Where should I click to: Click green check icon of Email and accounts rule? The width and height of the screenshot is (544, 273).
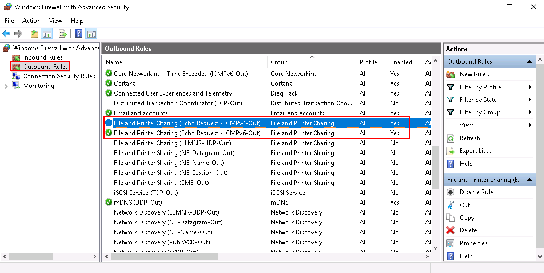[109, 113]
